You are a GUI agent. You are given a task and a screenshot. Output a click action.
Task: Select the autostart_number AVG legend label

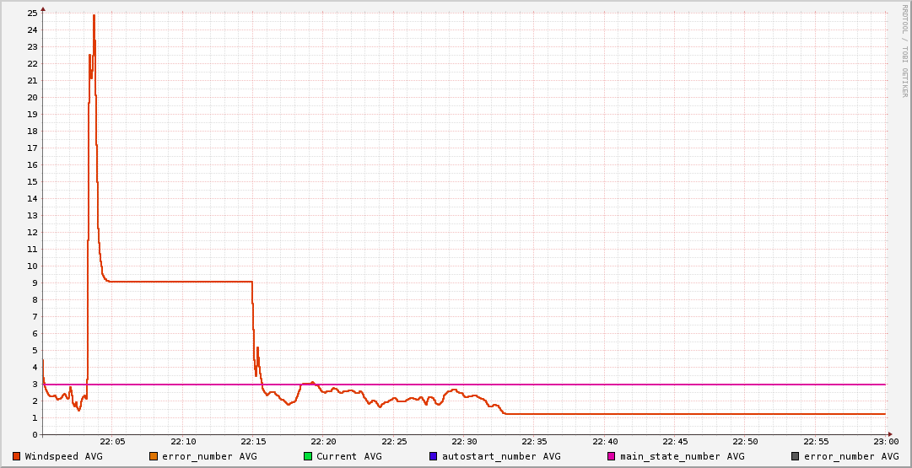click(501, 456)
